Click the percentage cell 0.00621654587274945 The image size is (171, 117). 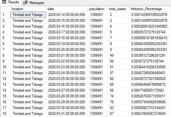(150, 114)
